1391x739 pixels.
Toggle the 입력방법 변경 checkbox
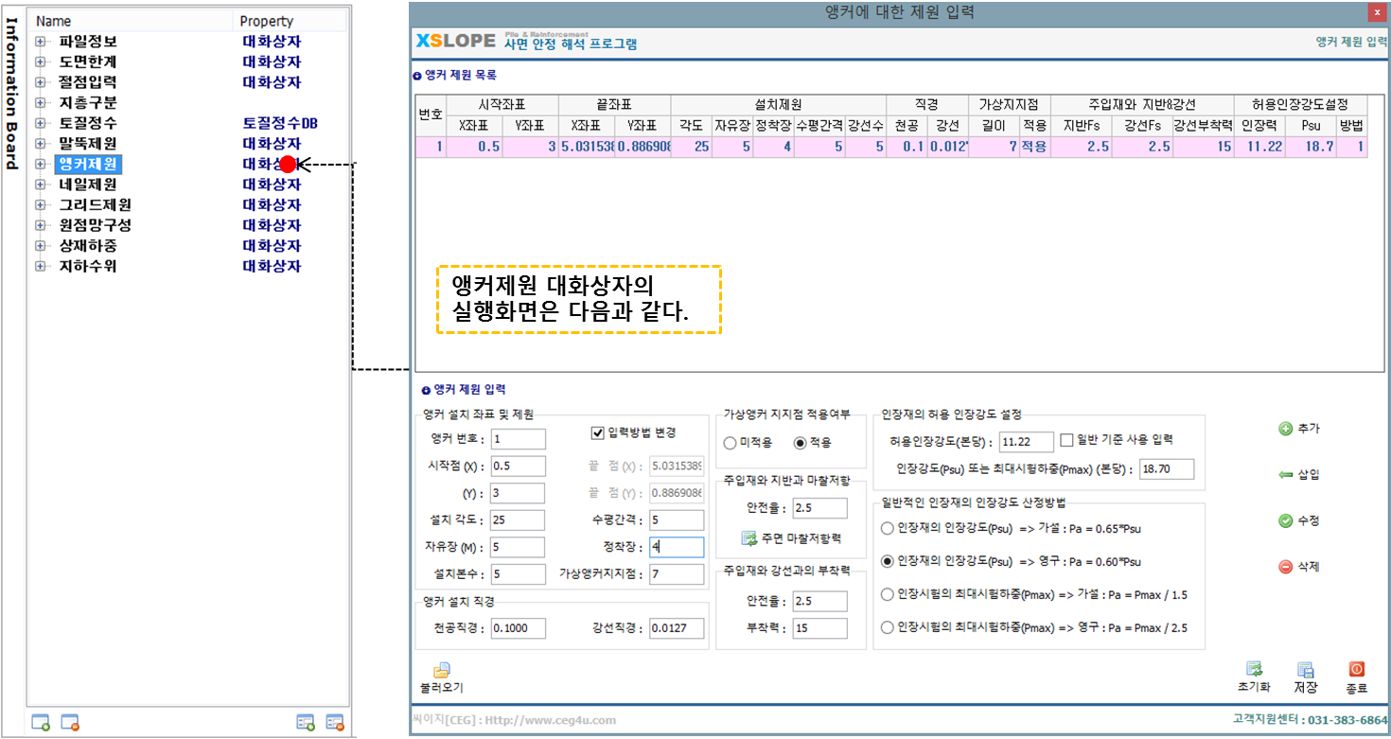pos(597,433)
